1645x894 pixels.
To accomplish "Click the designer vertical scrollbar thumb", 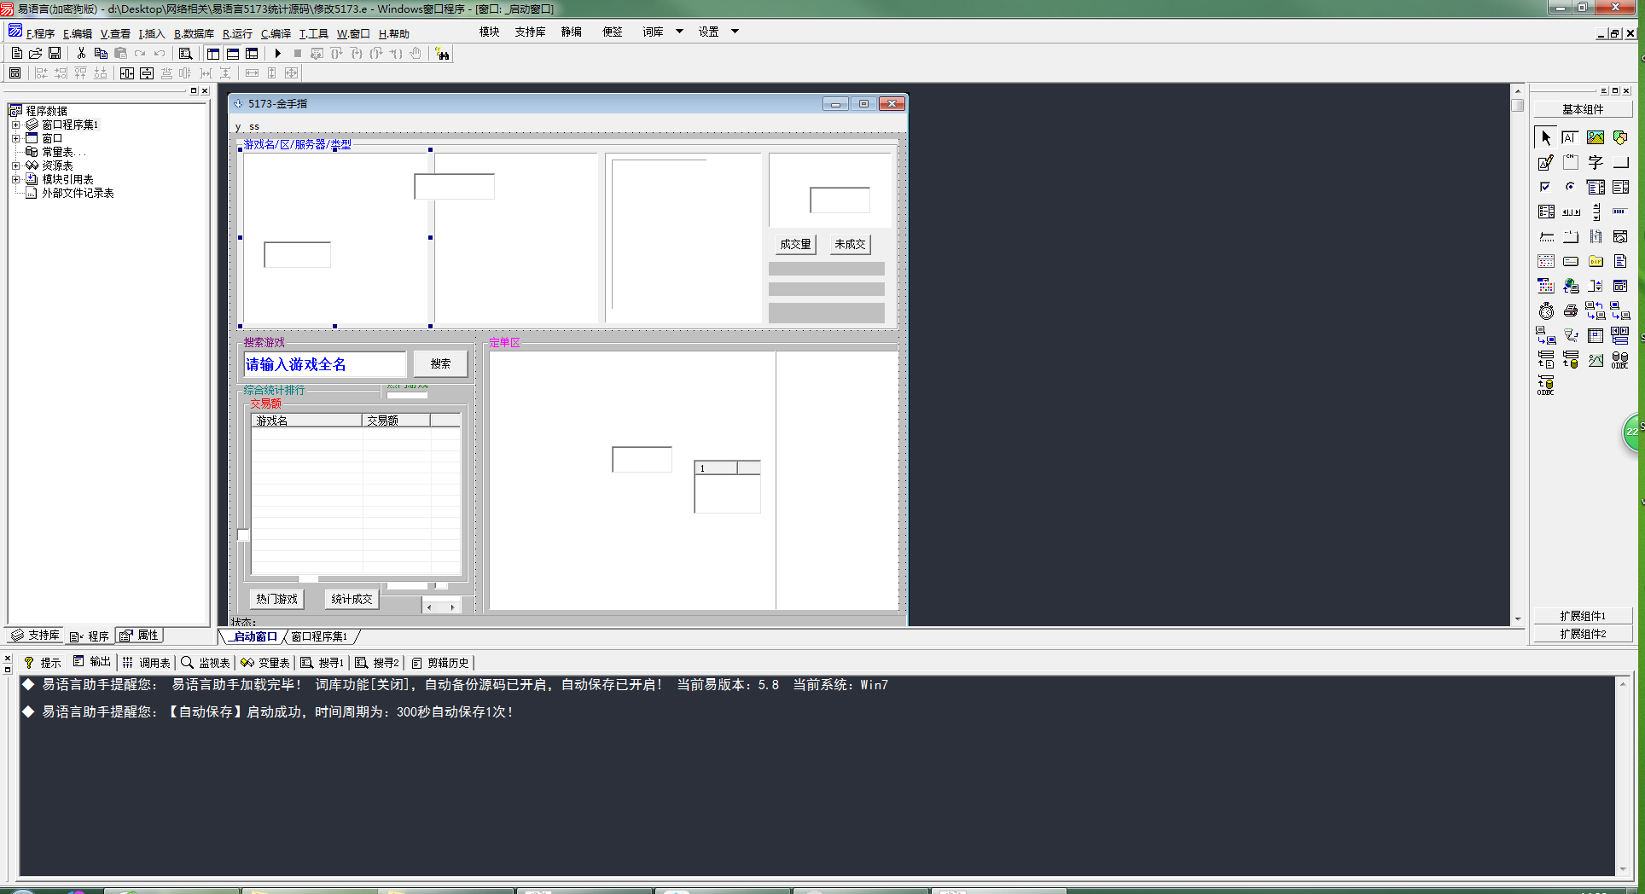I will tap(1517, 105).
